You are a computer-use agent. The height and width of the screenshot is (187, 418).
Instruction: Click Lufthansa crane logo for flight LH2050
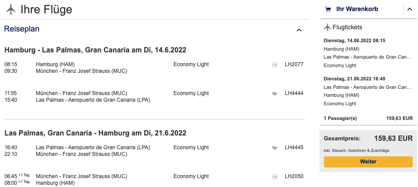click(275, 176)
